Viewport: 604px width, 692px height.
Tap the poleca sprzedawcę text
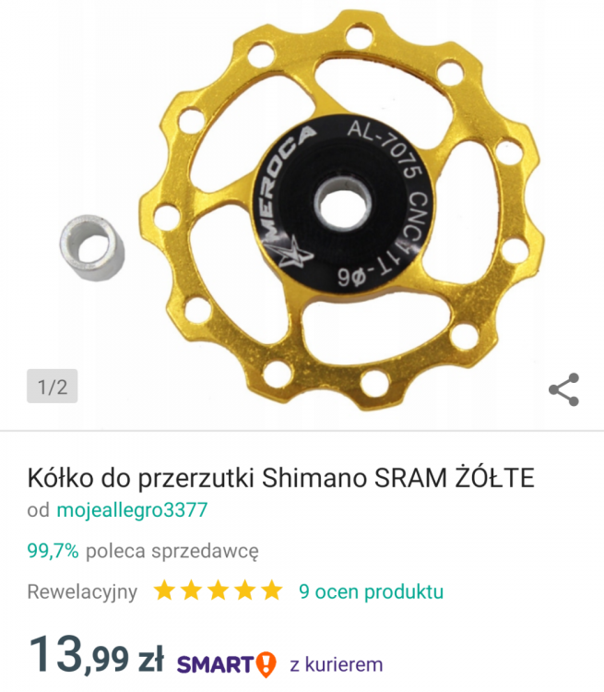click(x=172, y=551)
